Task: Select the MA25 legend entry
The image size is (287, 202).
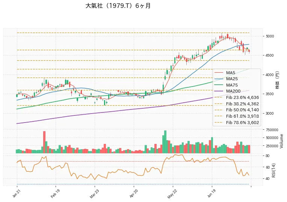Action: pyautogui.click(x=226, y=79)
